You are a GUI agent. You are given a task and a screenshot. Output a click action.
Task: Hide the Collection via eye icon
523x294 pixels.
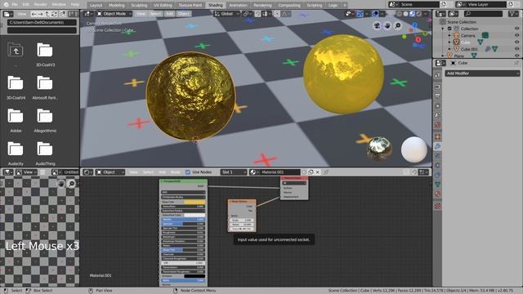coord(516,29)
